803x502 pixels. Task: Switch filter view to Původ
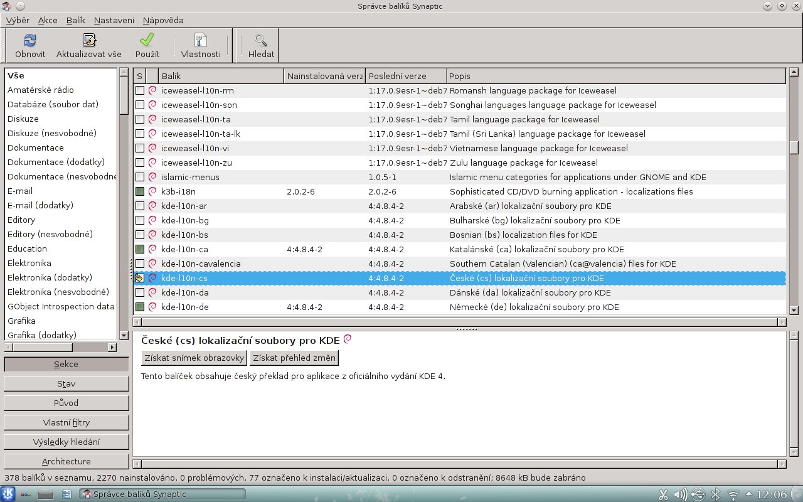pos(66,403)
